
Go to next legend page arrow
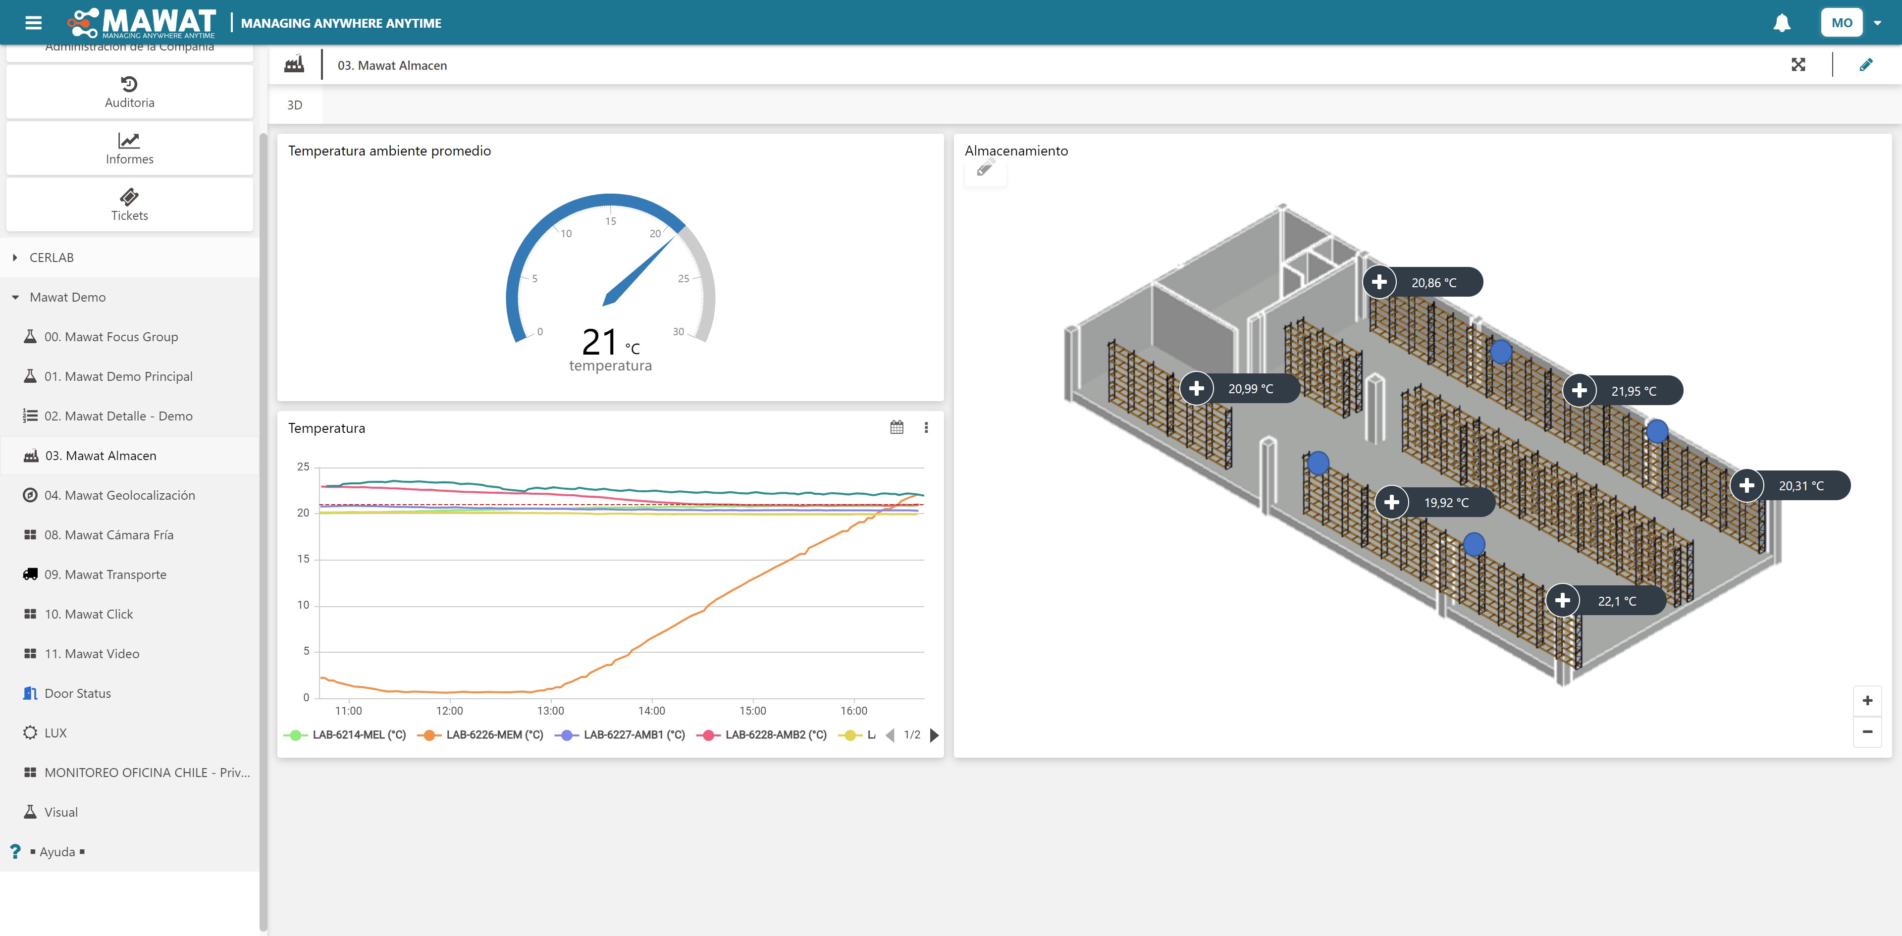coord(934,735)
